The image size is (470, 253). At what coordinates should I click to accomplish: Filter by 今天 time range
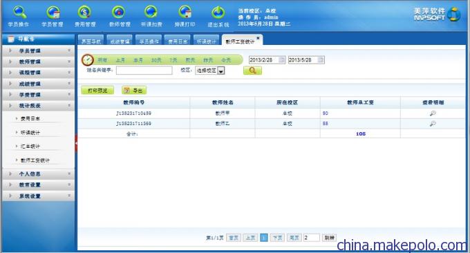226,60
